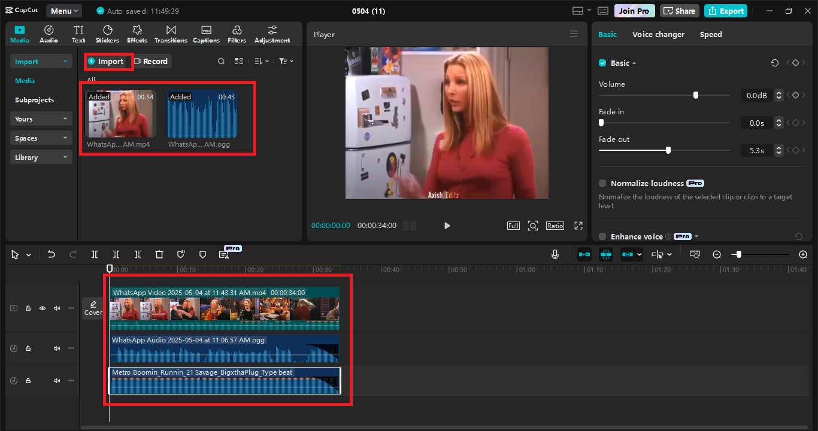Open the layout dropdown arrow in title bar
This screenshot has height=431, width=818.
pos(589,10)
